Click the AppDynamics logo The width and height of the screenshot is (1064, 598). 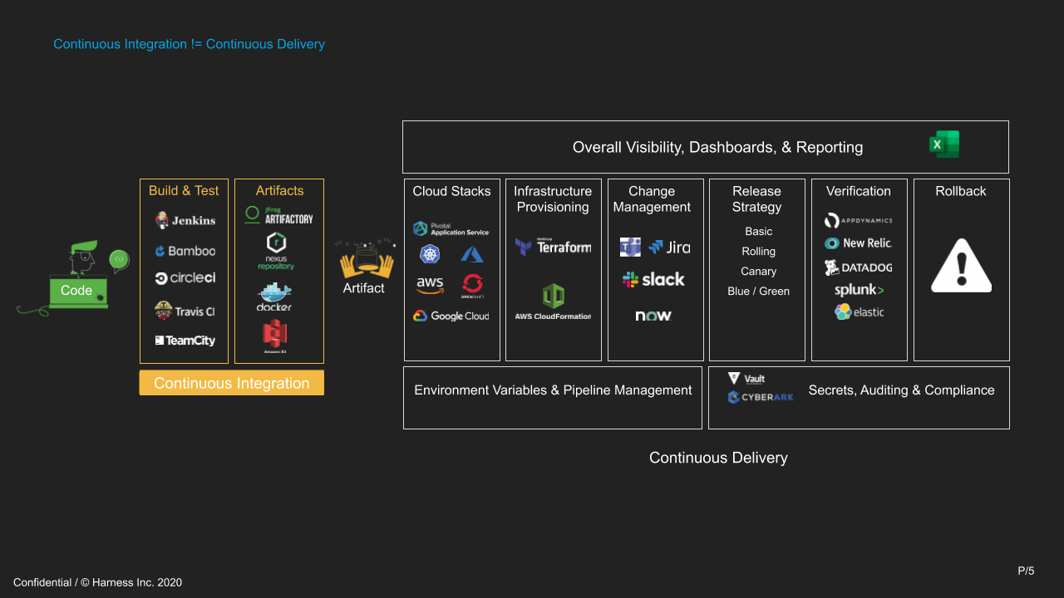(x=859, y=220)
